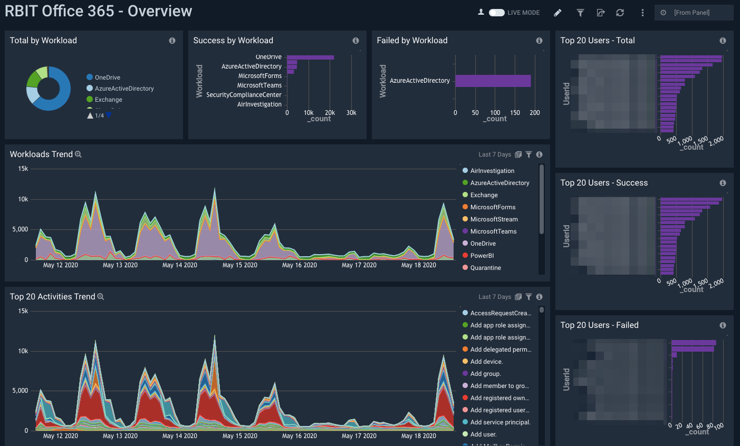
Task: Click Workloads Trend legend scrollbar
Action: pos(541,199)
